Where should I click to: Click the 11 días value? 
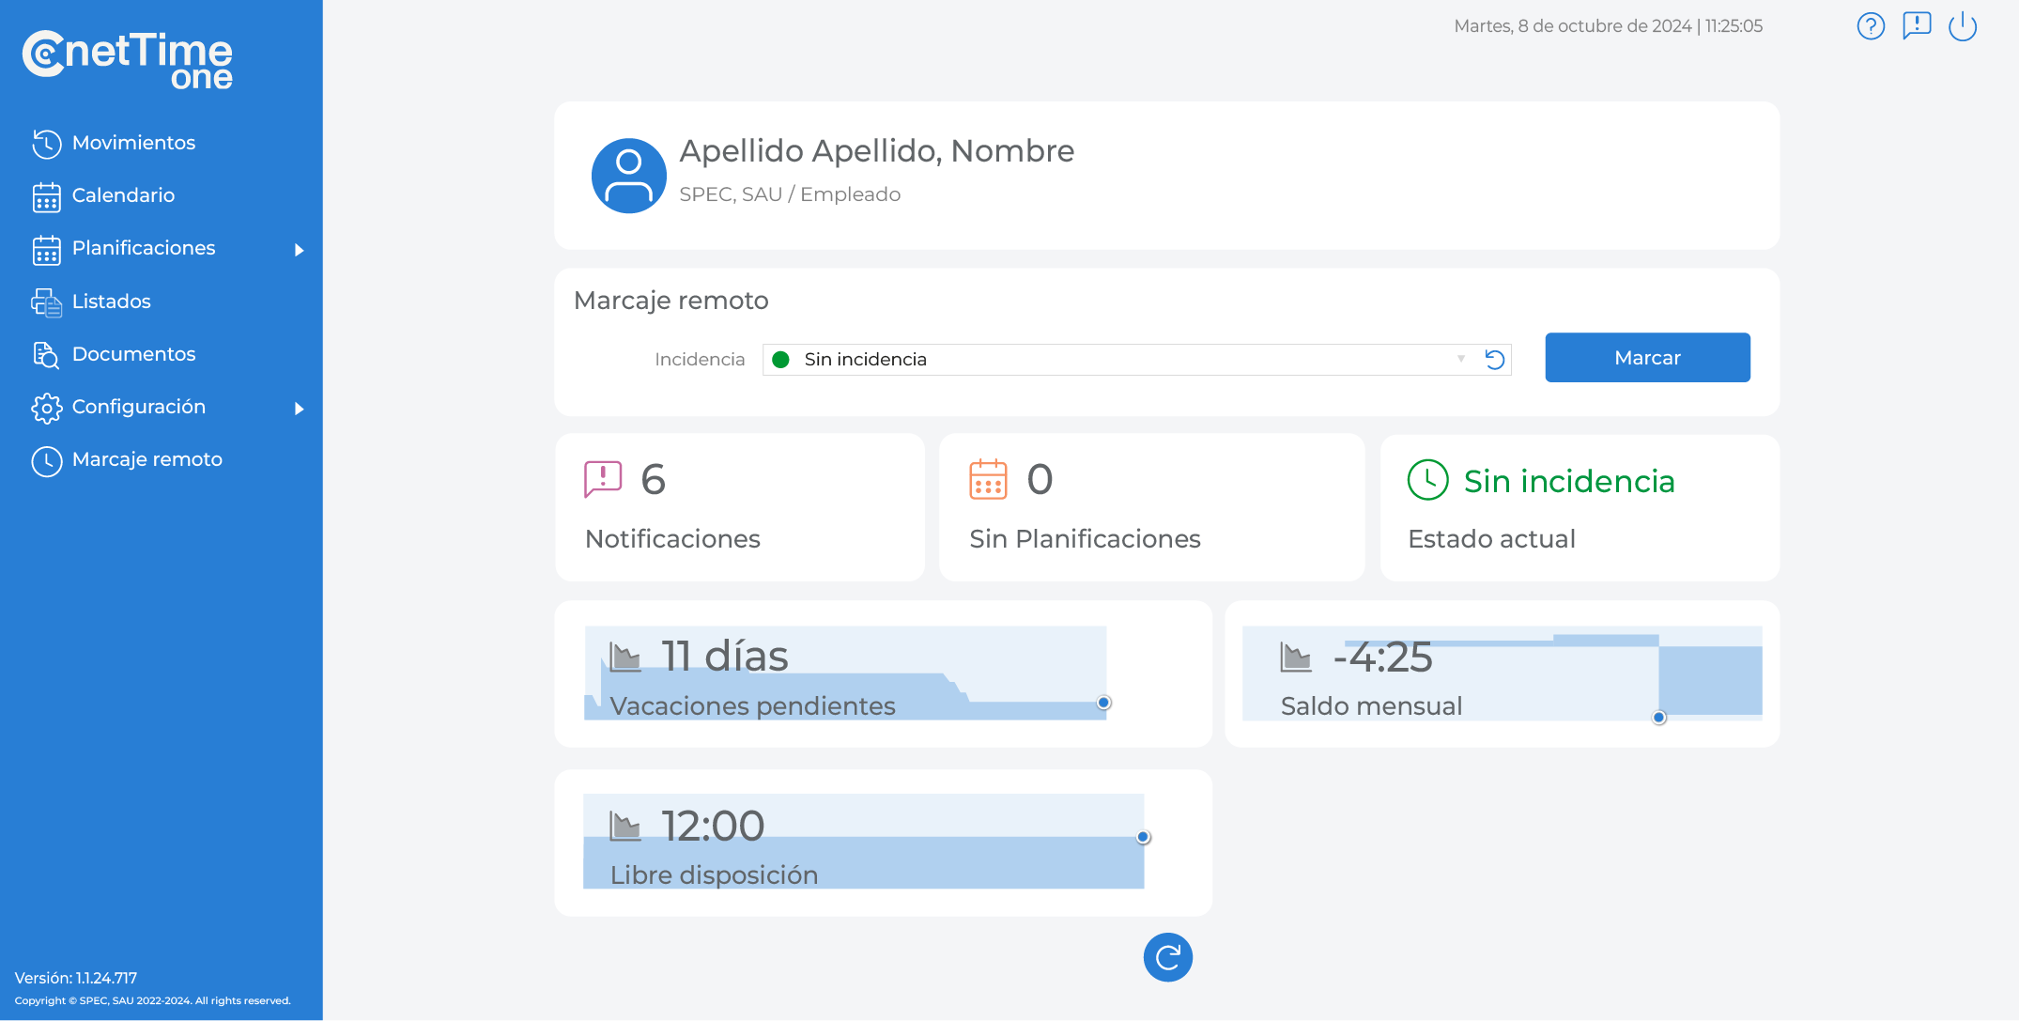coord(724,657)
